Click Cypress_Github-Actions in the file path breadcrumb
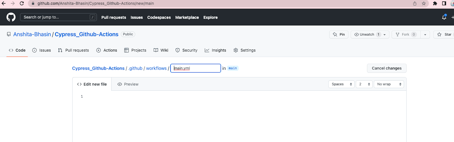Viewport: 454px width, 142px height. (x=98, y=68)
